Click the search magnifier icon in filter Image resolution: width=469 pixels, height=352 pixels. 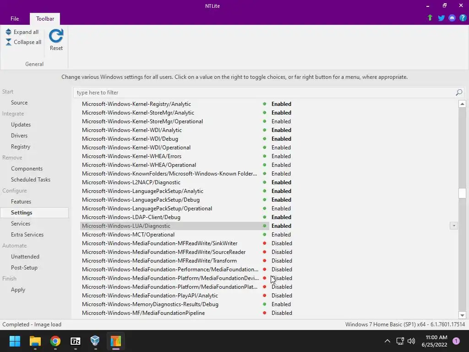pyautogui.click(x=459, y=93)
